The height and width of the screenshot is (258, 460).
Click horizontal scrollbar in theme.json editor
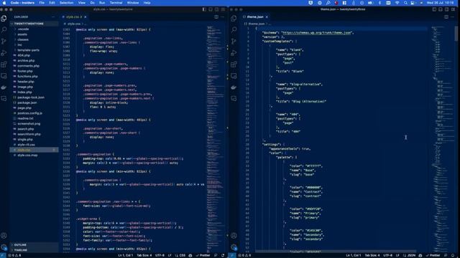(336, 252)
